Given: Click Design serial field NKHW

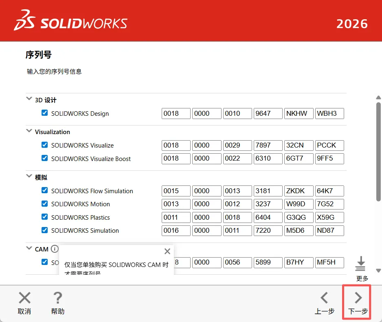Looking at the screenshot, I should 299,114.
